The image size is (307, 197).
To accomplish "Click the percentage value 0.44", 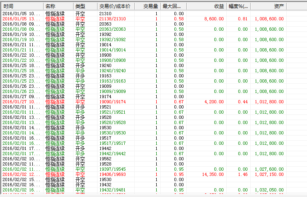I will click(x=243, y=102).
